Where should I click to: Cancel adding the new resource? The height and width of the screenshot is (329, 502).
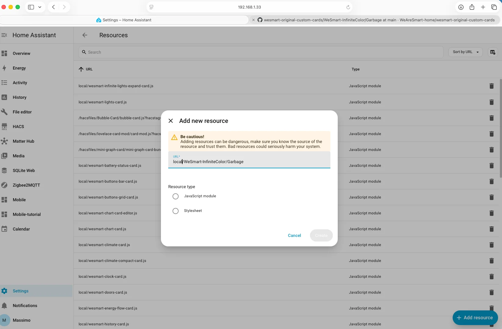(294, 235)
